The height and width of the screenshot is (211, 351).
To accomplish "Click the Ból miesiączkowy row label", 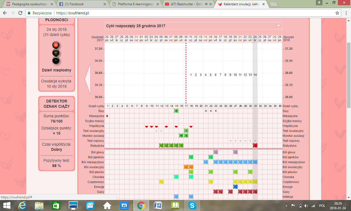I will coord(93,162).
